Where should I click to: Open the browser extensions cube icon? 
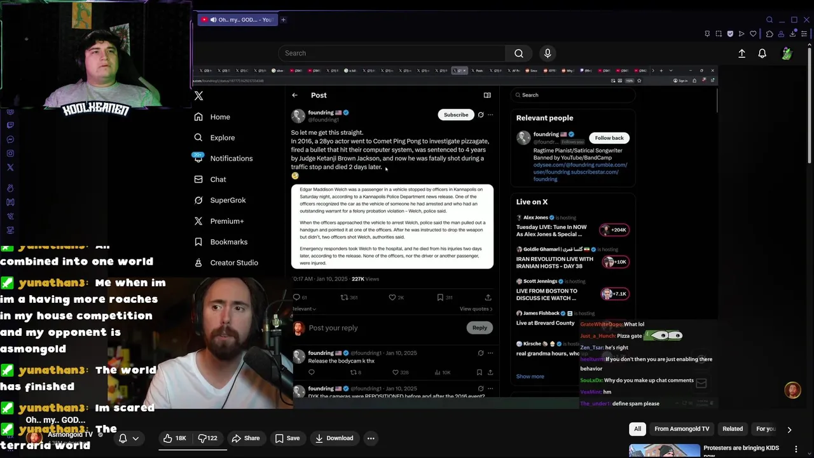pyautogui.click(x=769, y=34)
